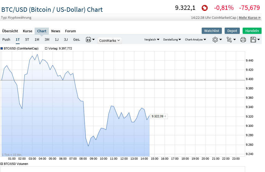
Task: Enable Push live chart mode
Action: point(6,40)
